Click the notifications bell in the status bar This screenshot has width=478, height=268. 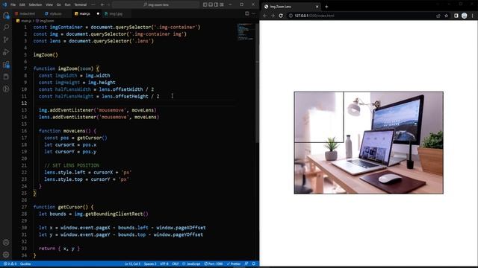tap(254, 264)
